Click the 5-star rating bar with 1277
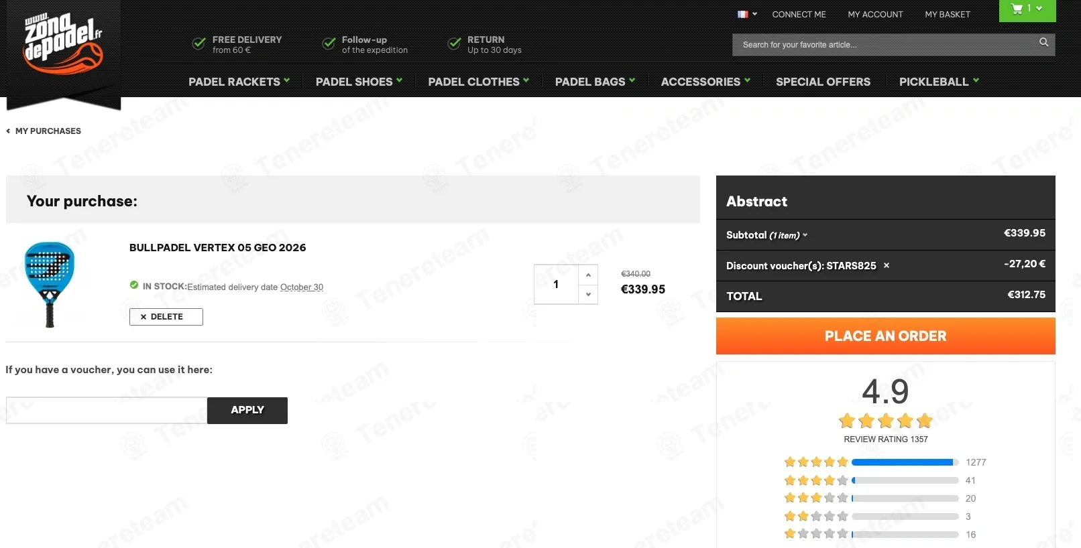 (x=905, y=462)
